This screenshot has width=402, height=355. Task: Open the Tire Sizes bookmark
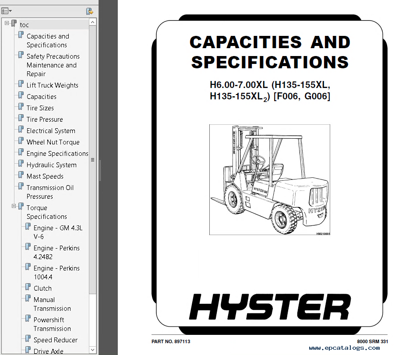pos(40,108)
